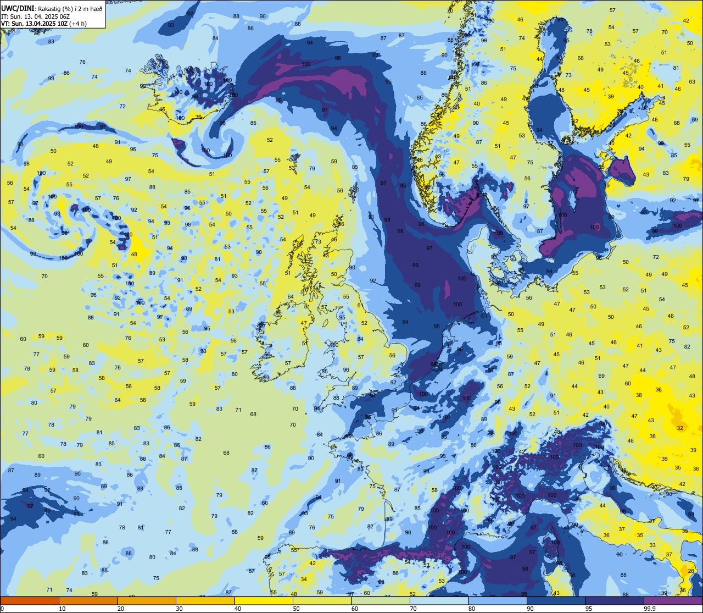Select the yellow-green 60–70 legend swatch
The image size is (703, 613).
381,600
